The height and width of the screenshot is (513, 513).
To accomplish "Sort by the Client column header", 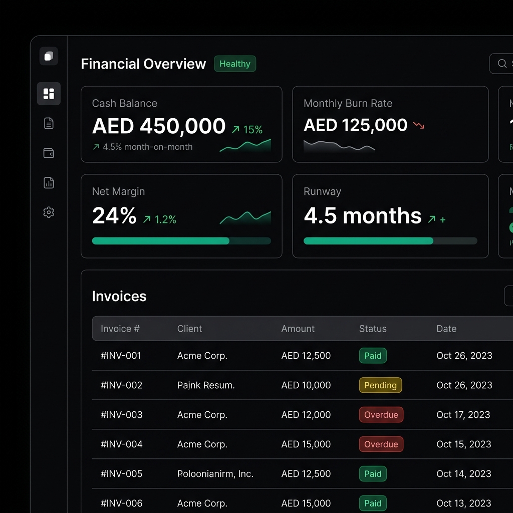I will click(x=190, y=329).
